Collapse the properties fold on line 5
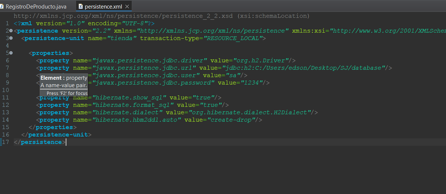 [11, 53]
